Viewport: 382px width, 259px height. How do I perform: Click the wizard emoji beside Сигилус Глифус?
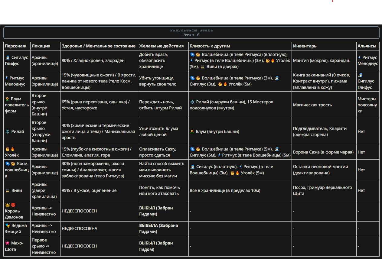click(x=7, y=57)
